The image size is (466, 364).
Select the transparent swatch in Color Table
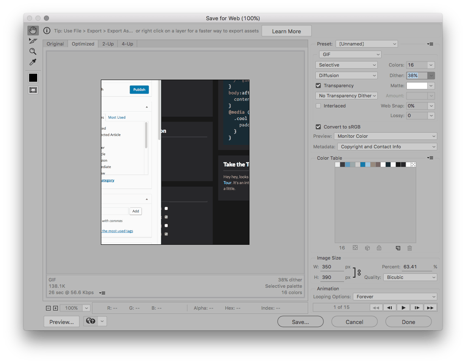[x=413, y=164]
